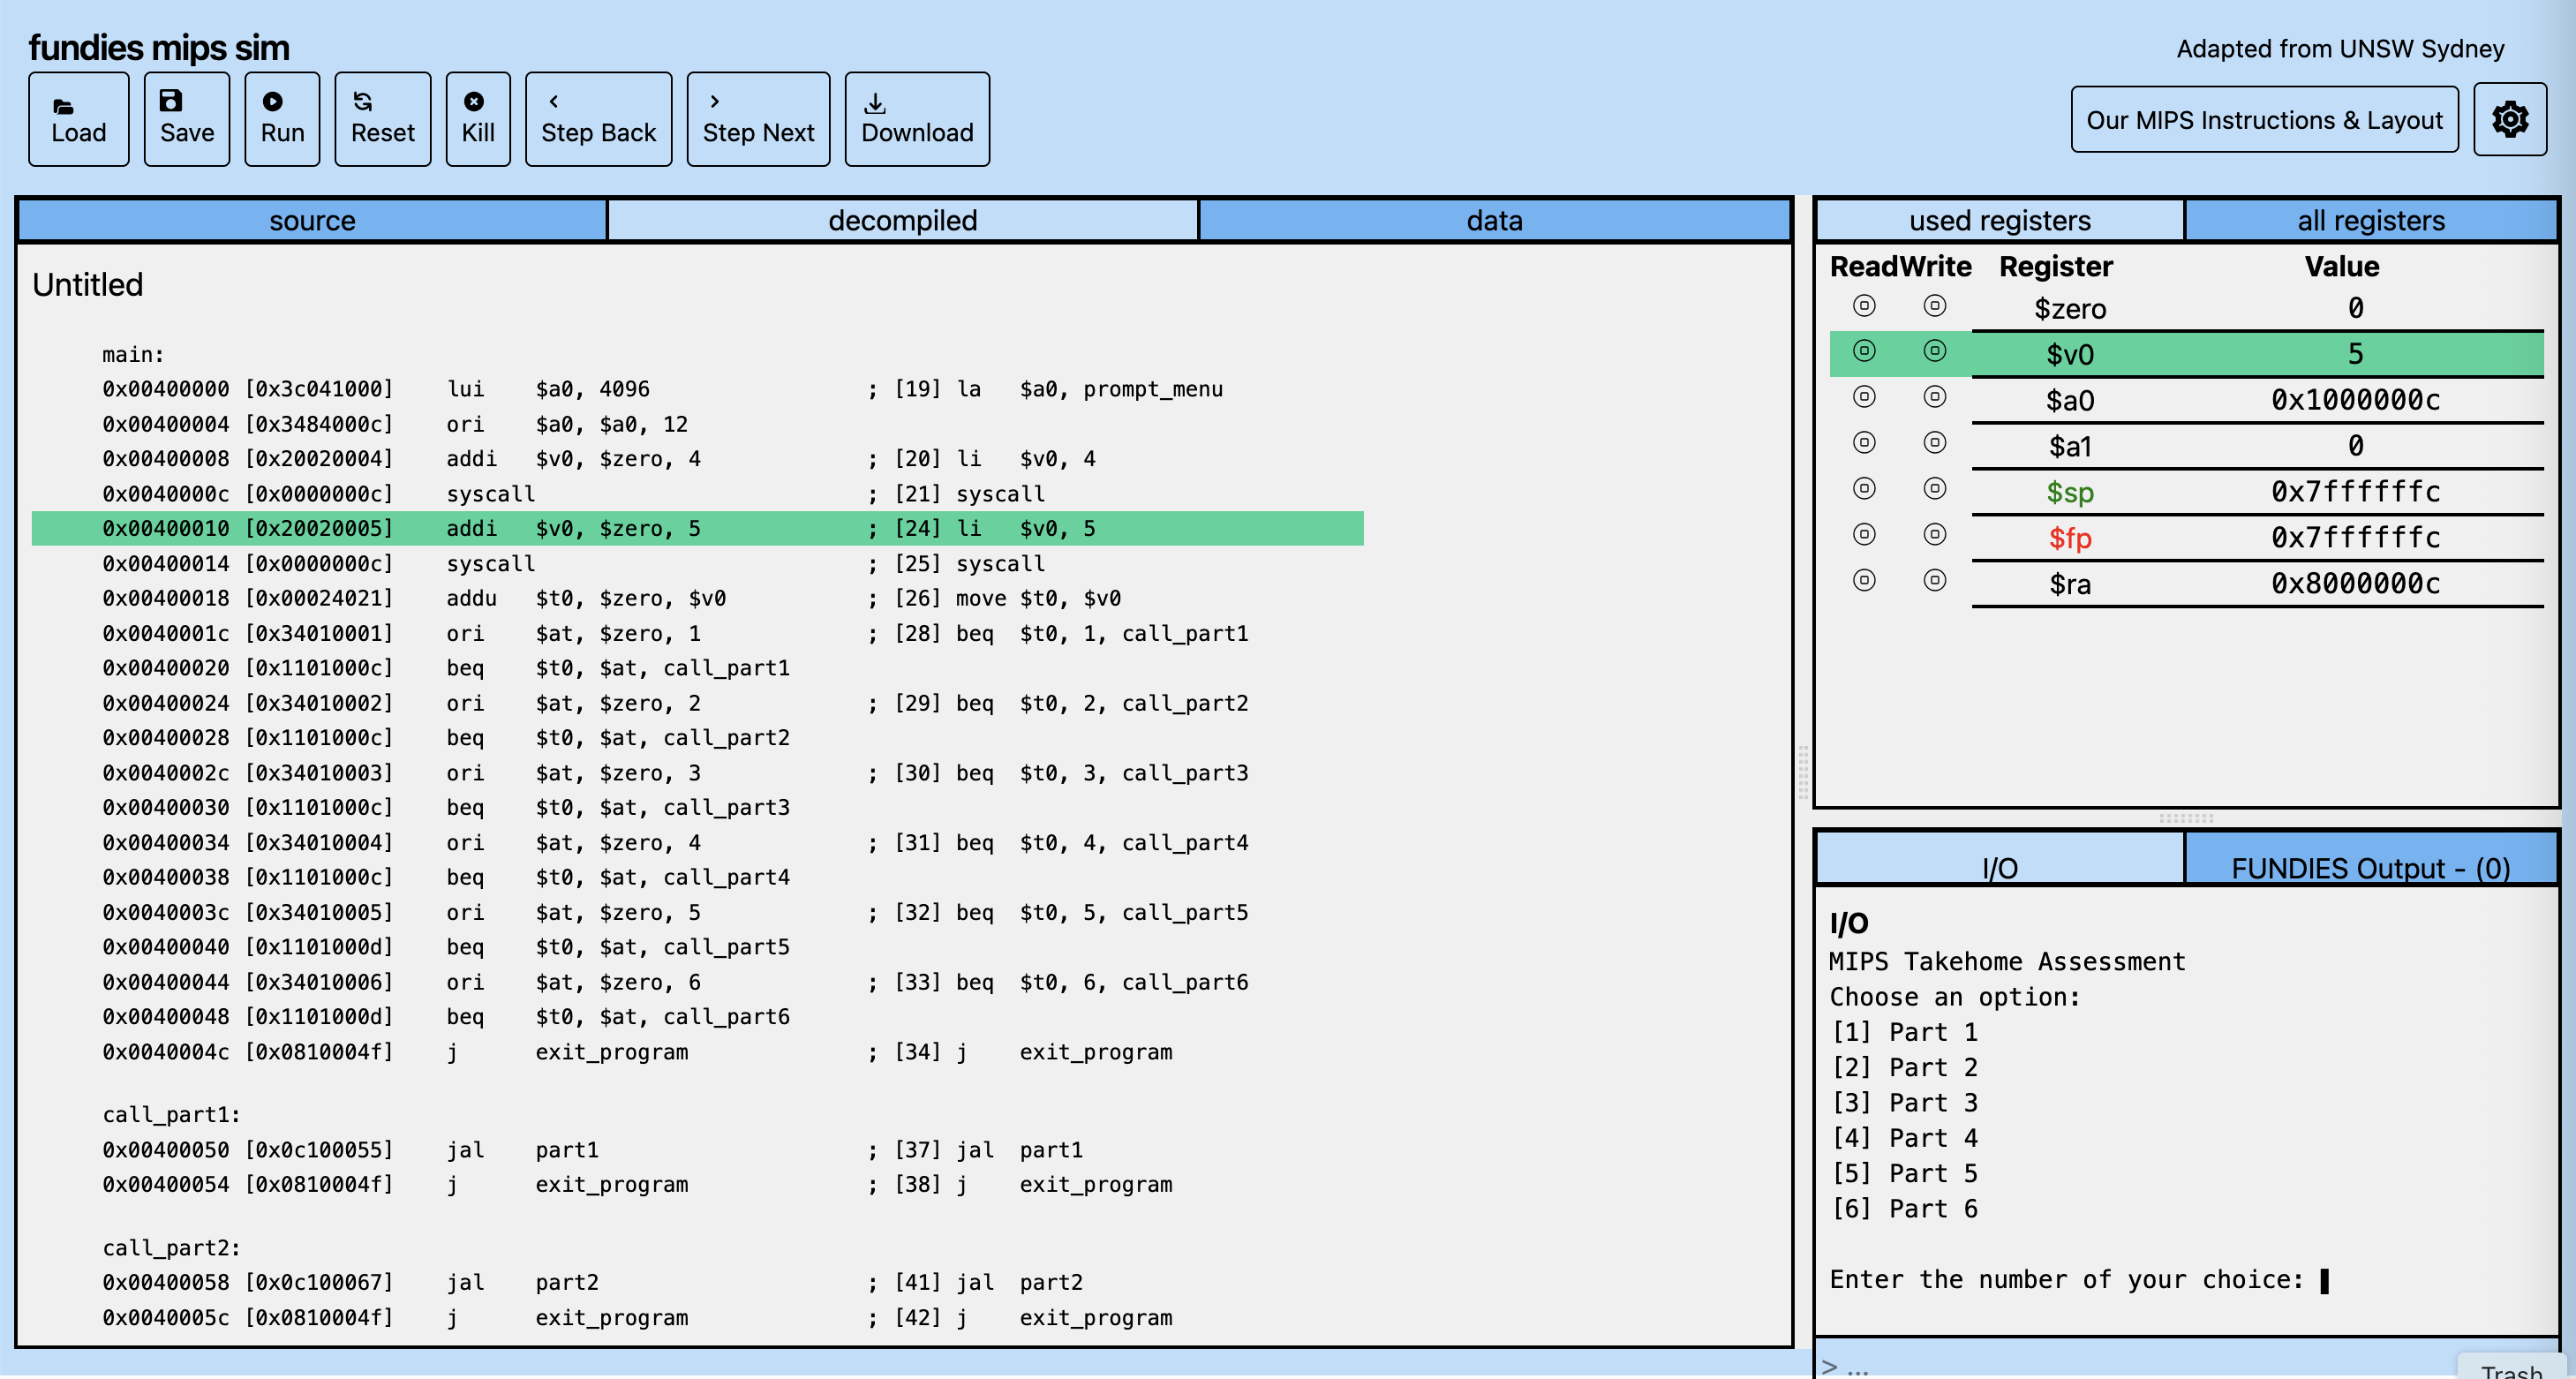2576x1379 pixels.
Task: Kill the running program
Action: click(478, 119)
